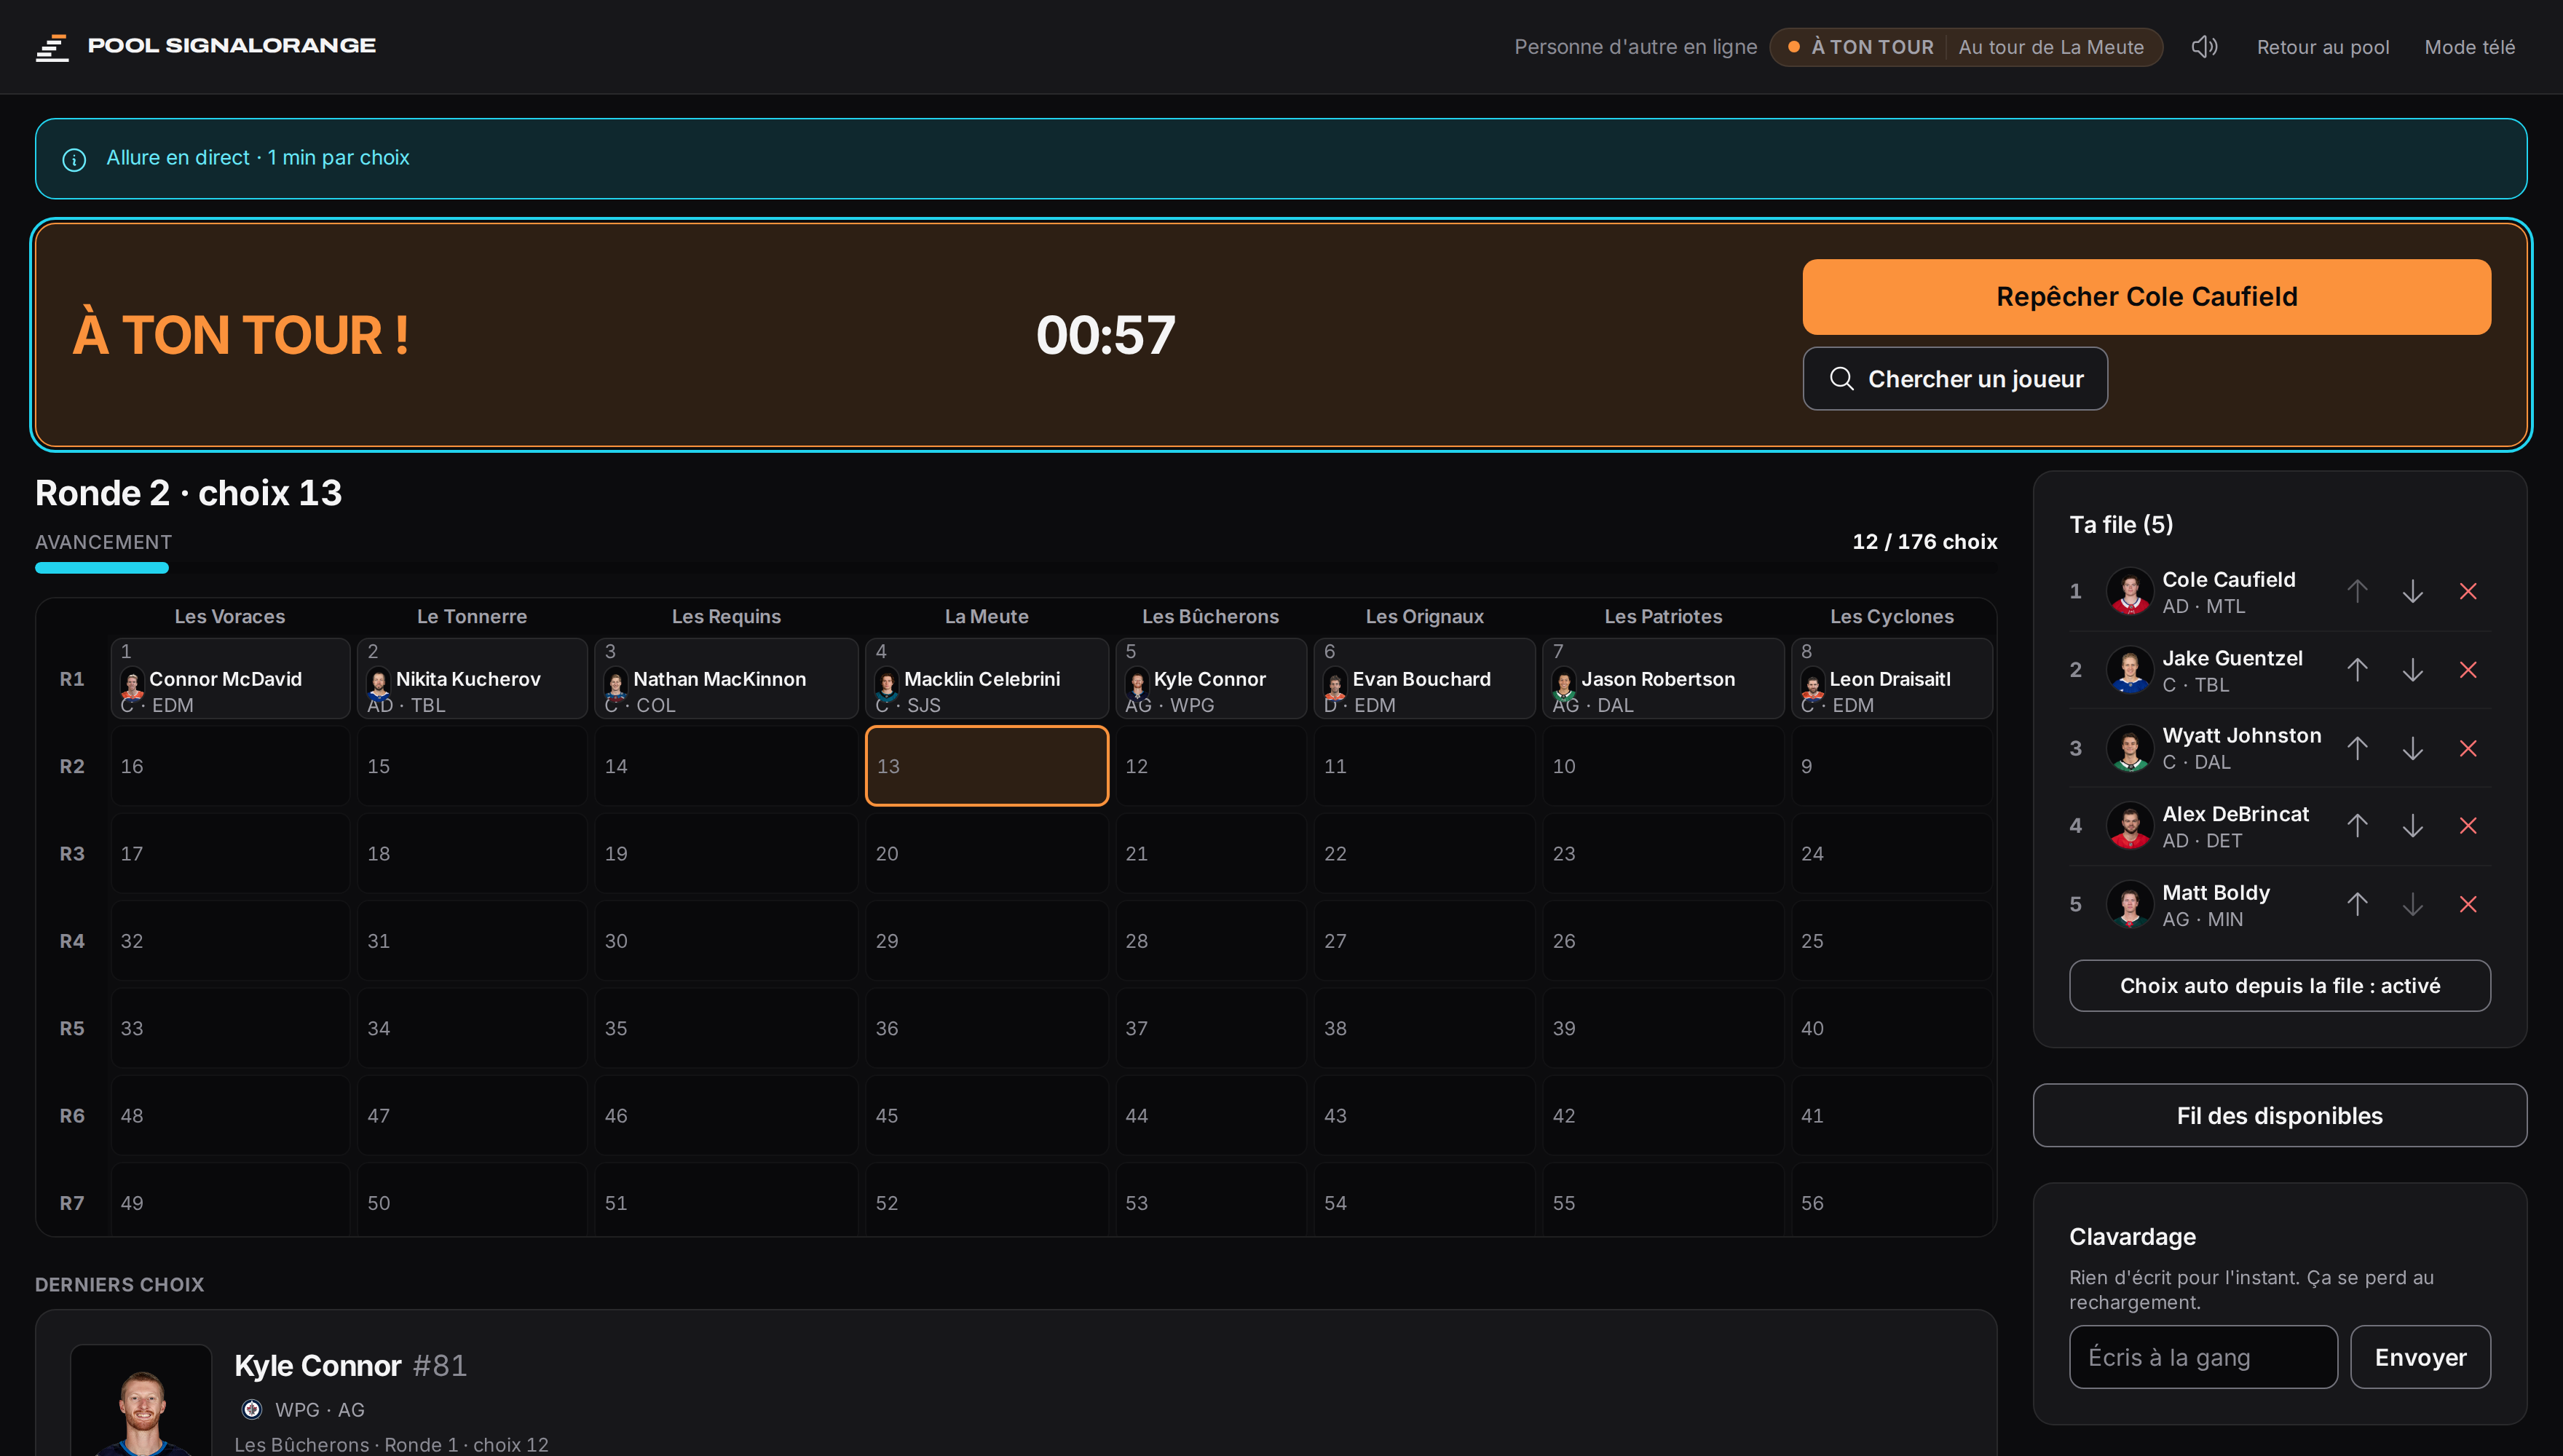Viewport: 2563px width, 1456px height.
Task: Click Les Voraces column header
Action: pyautogui.click(x=230, y=616)
